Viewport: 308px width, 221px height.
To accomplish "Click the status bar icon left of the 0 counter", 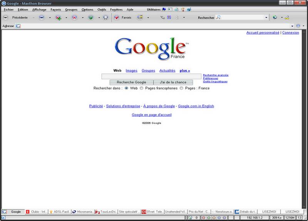I will 190,218.
